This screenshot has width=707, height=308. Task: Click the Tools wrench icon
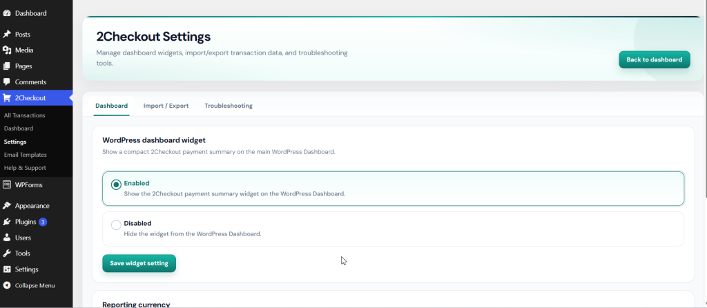7,253
